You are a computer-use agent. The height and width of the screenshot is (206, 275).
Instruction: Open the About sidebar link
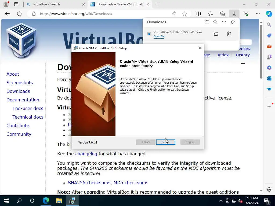pos(13,74)
